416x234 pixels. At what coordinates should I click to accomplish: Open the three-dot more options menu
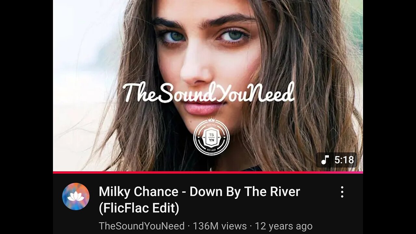[x=342, y=192]
